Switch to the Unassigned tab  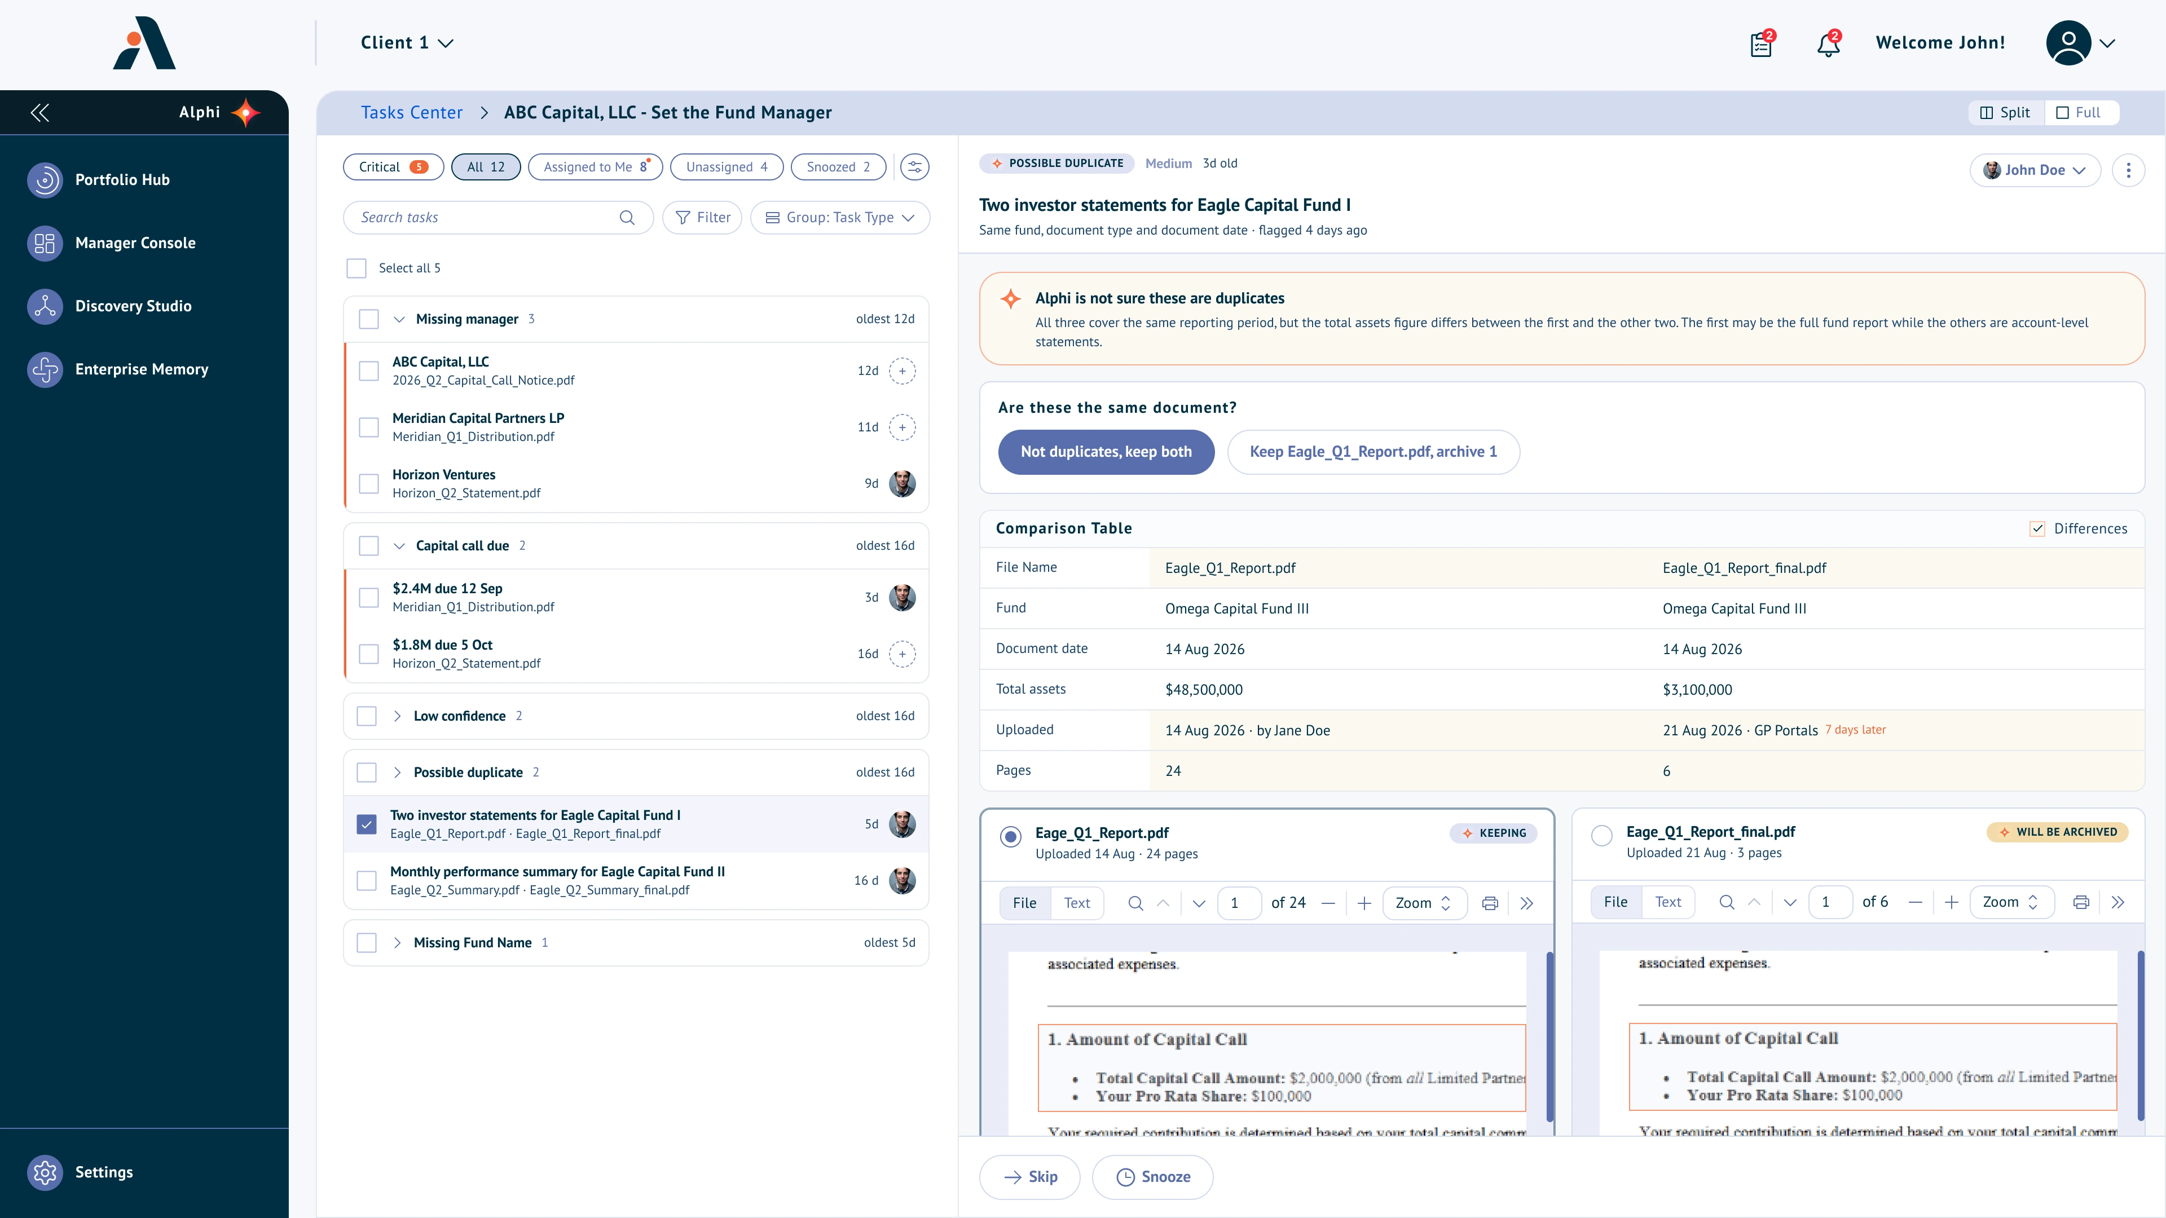click(x=727, y=167)
